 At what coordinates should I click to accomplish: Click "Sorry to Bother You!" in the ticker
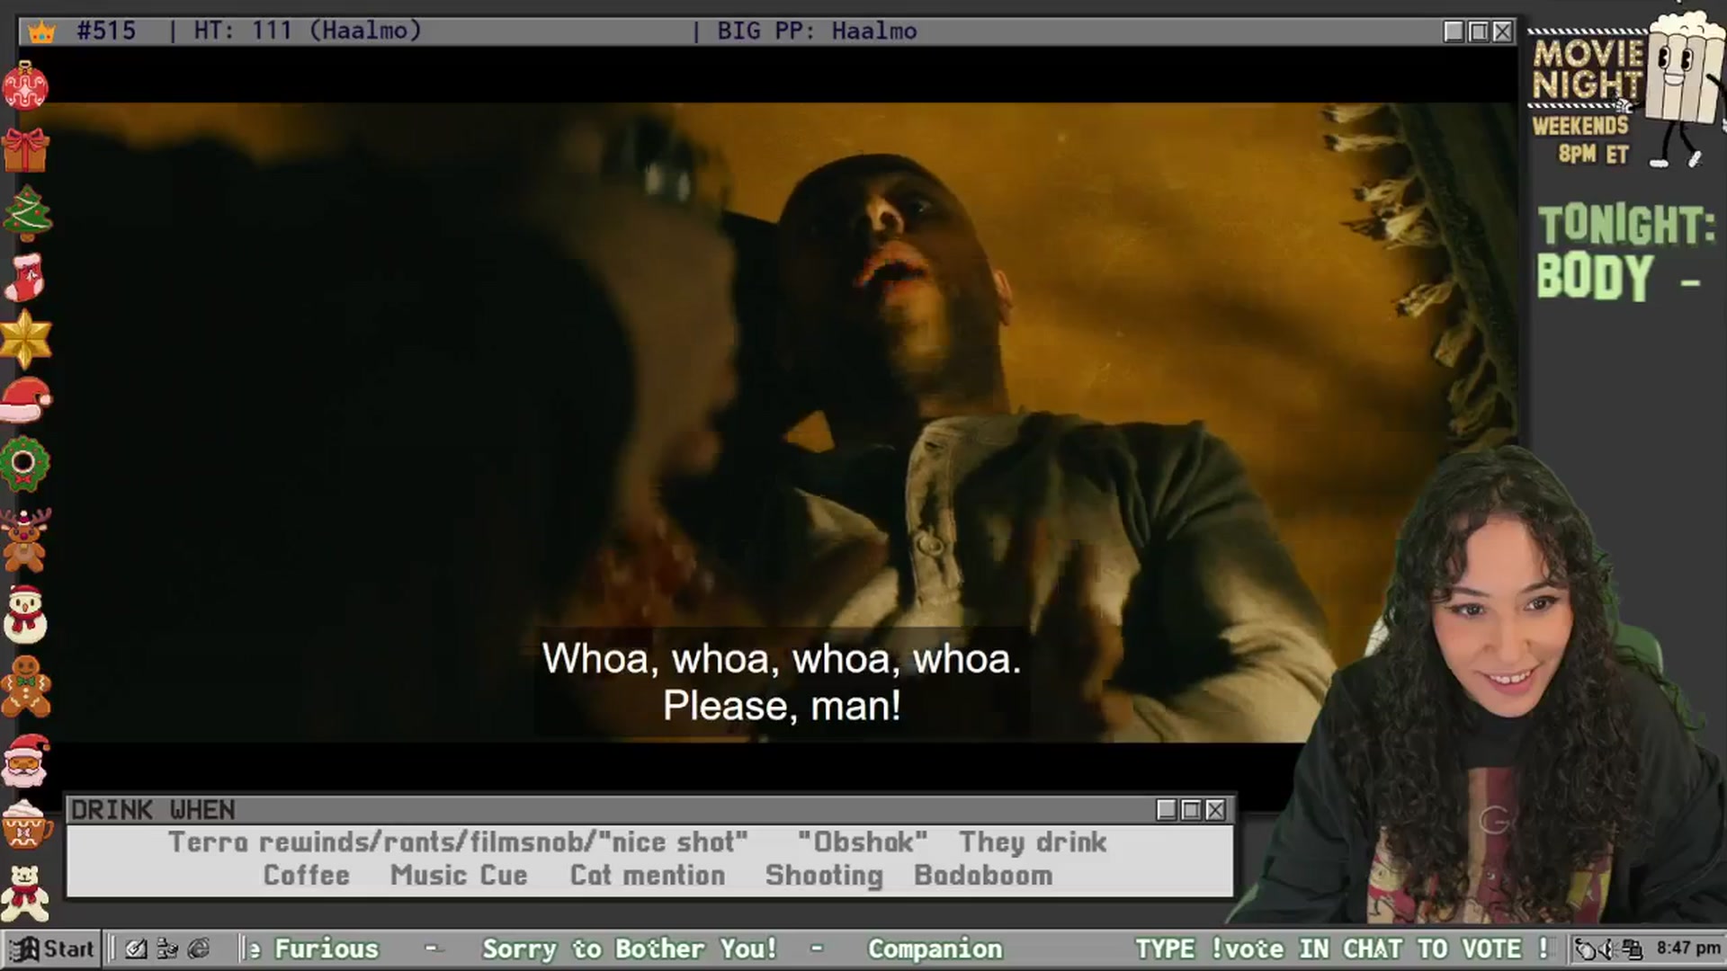pos(630,949)
